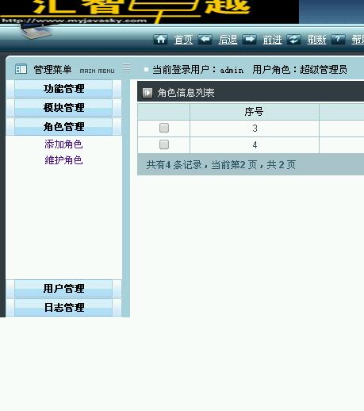Go back with the 后退 link

click(228, 40)
